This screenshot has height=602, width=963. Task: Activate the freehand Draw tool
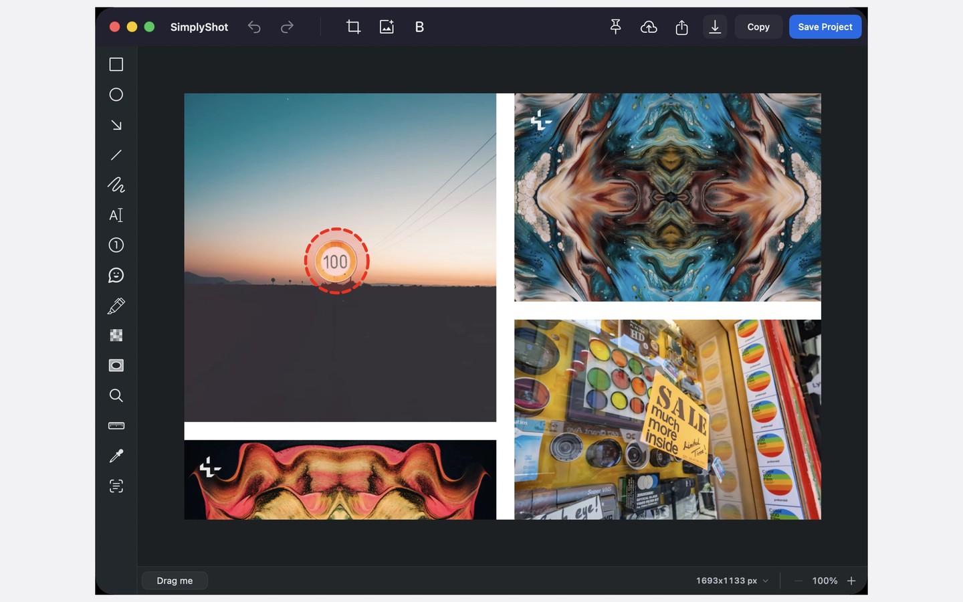coord(116,185)
